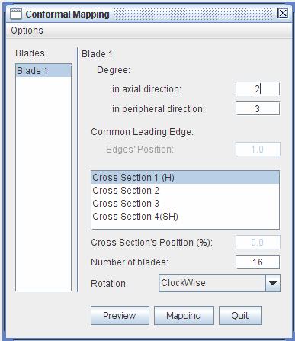Select Cross Section 4(SH)
The image size is (295, 341).
pyautogui.click(x=185, y=217)
